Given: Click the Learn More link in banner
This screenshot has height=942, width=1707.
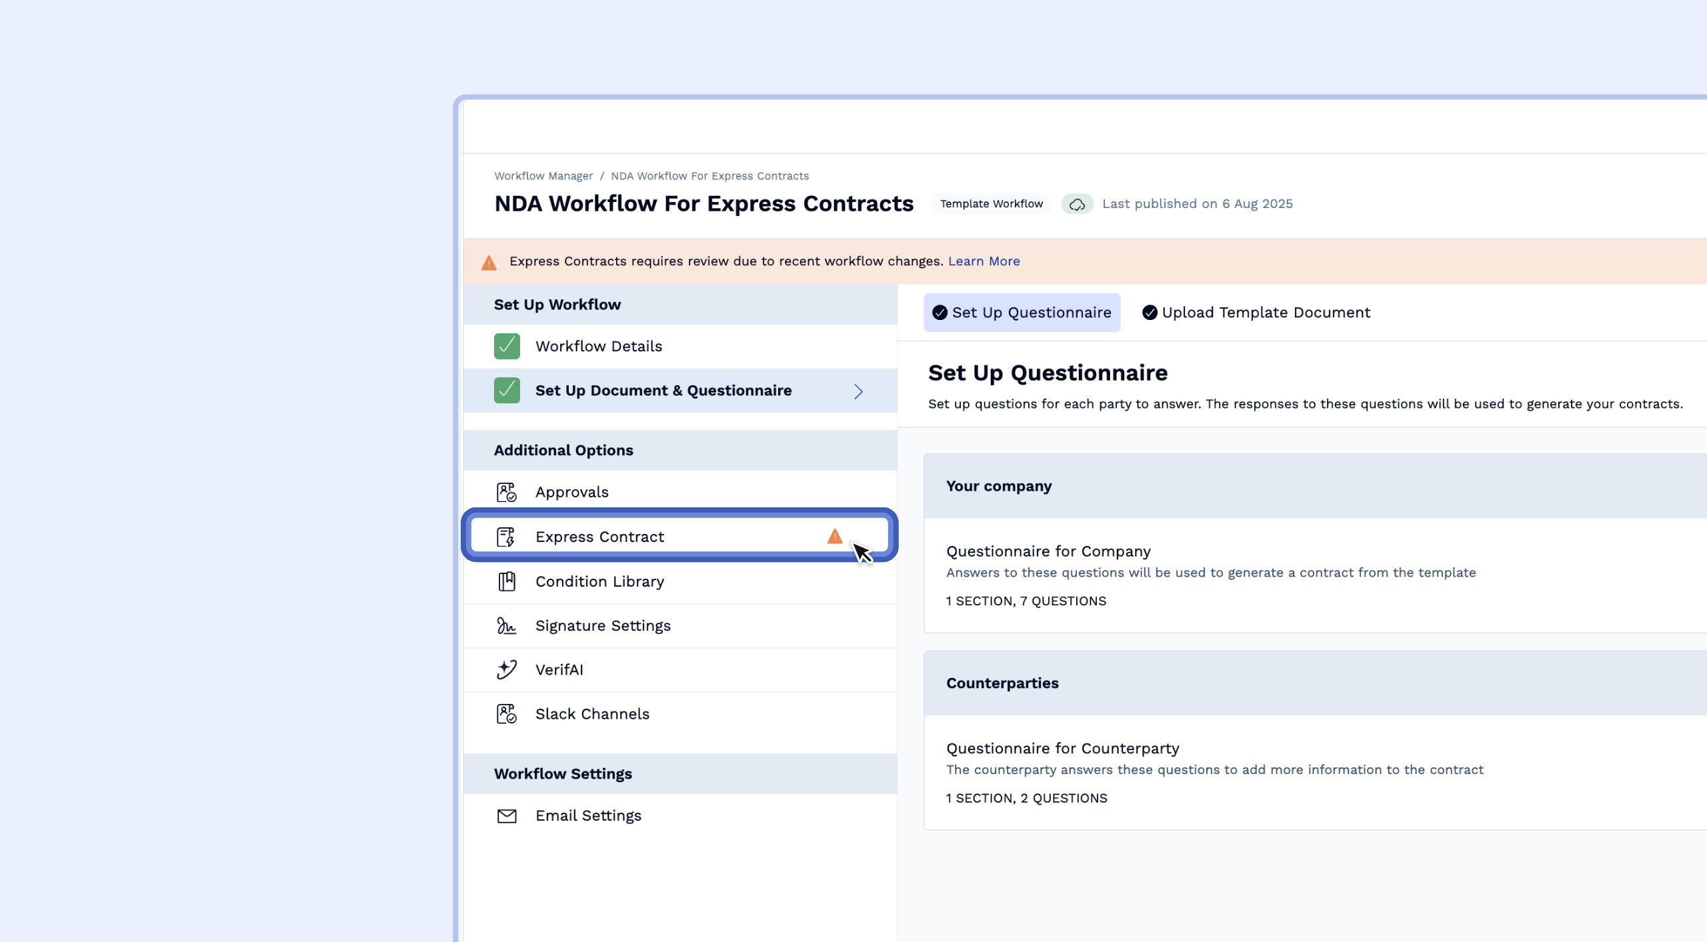Looking at the screenshot, I should tap(984, 261).
